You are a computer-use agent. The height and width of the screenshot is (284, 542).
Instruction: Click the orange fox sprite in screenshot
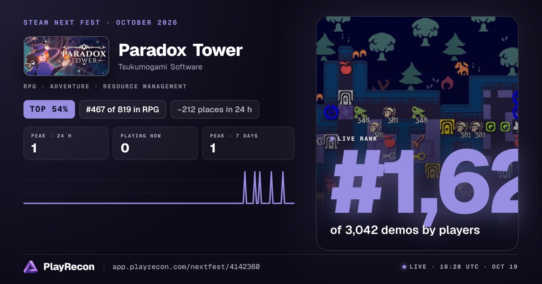[462, 69]
